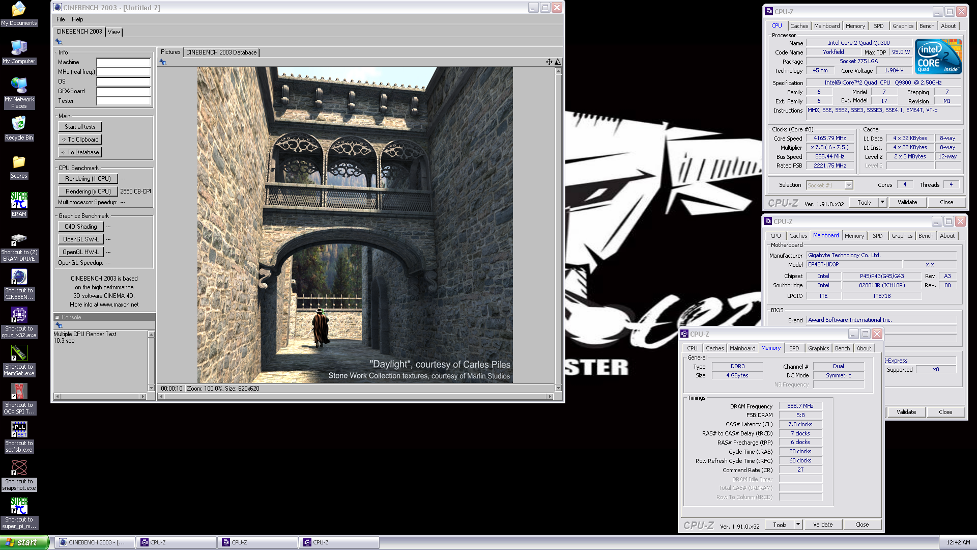Click the To Clipboard button
The height and width of the screenshot is (550, 977).
(80, 140)
